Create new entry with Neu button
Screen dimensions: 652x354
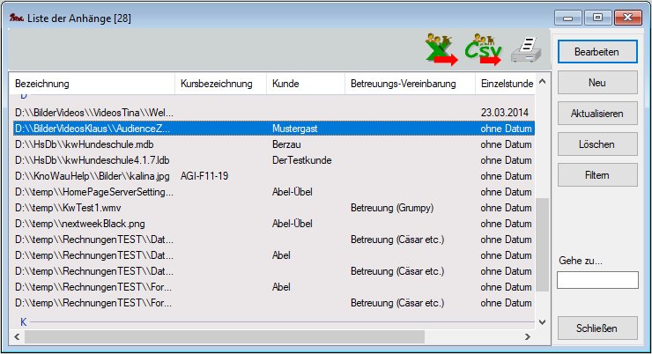[597, 83]
